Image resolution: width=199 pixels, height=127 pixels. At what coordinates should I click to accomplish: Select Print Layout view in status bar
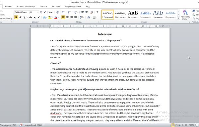[x=173, y=125]
